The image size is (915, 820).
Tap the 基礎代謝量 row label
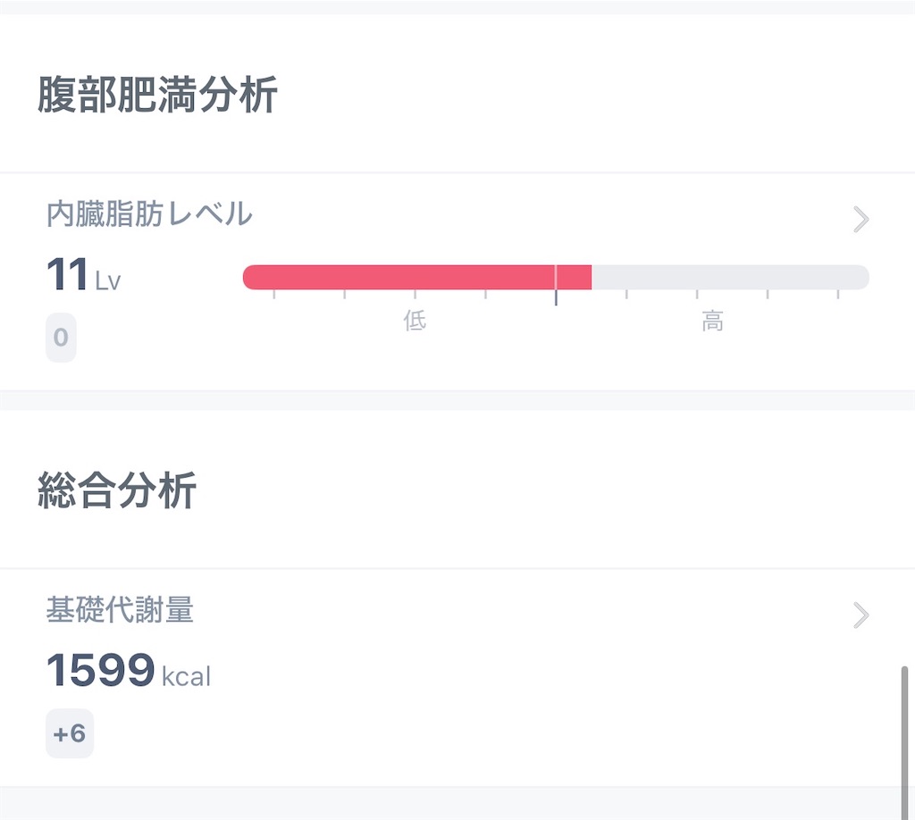[120, 609]
